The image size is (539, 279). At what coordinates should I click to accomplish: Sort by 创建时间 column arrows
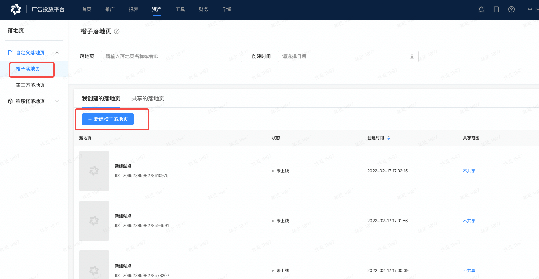[389, 138]
